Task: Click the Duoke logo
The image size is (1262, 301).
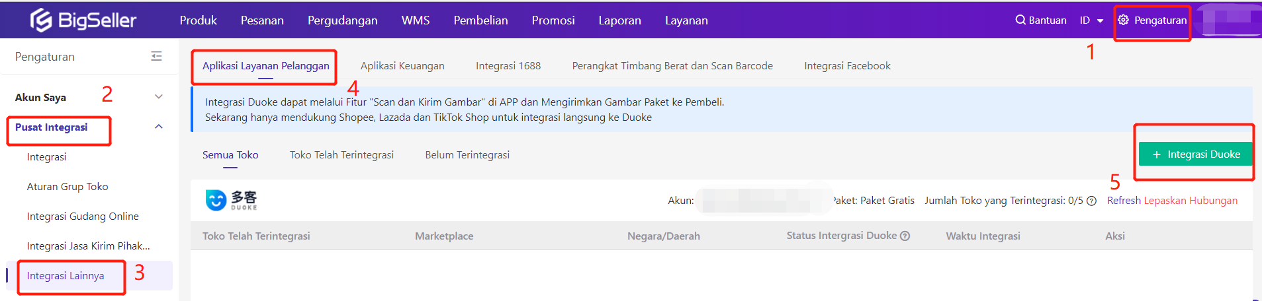Action: 231,200
